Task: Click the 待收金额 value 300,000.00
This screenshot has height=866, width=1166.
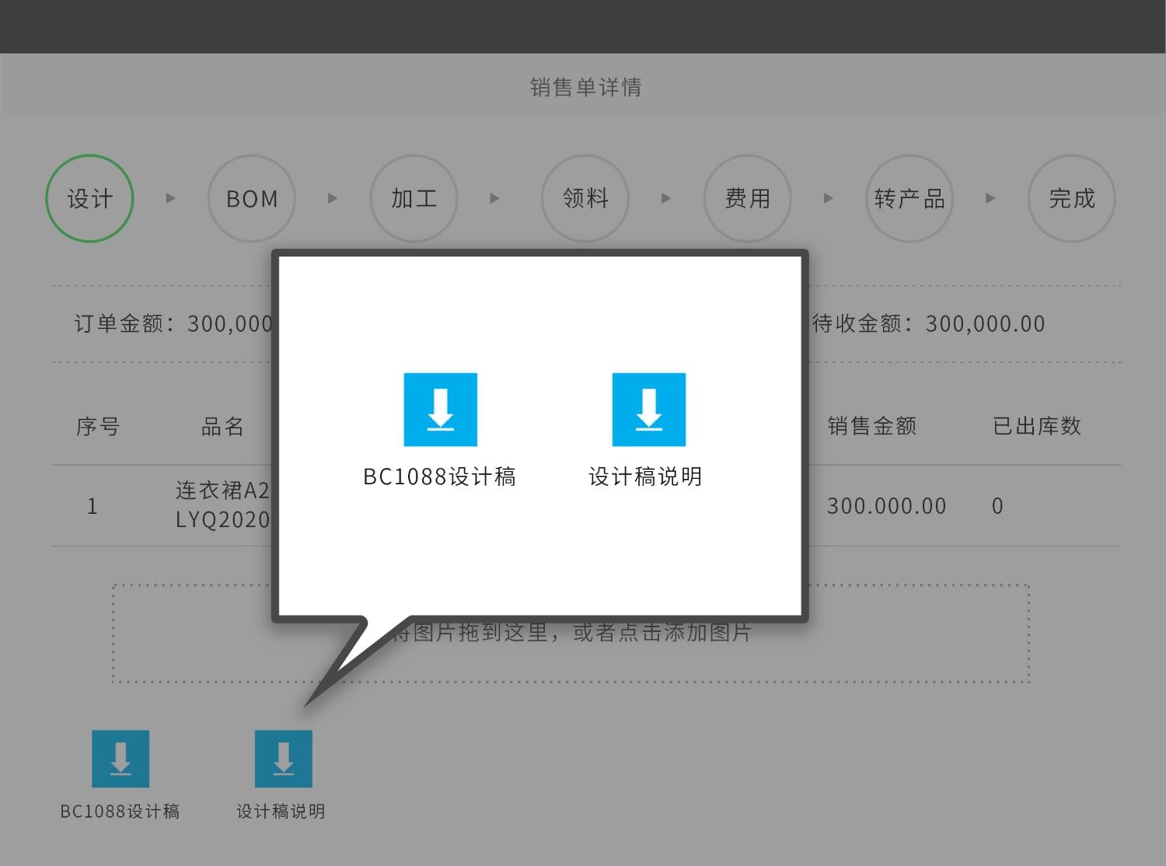Action: tap(986, 323)
